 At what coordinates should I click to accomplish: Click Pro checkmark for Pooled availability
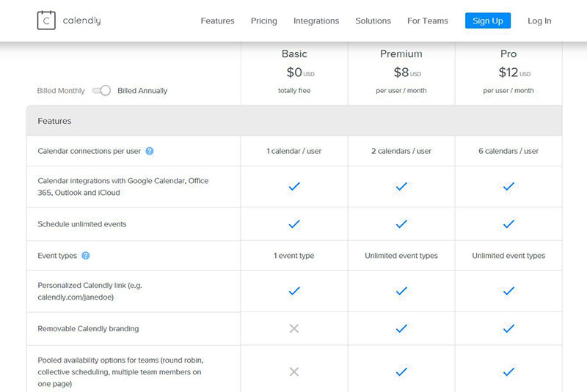click(508, 371)
